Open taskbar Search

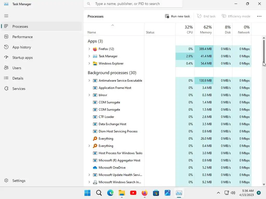click(x=99, y=193)
